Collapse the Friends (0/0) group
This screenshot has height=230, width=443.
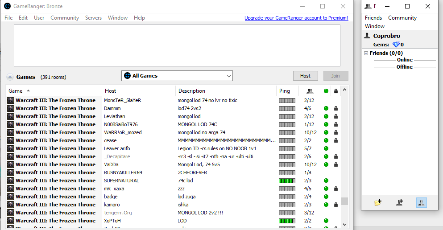pyautogui.click(x=366, y=53)
